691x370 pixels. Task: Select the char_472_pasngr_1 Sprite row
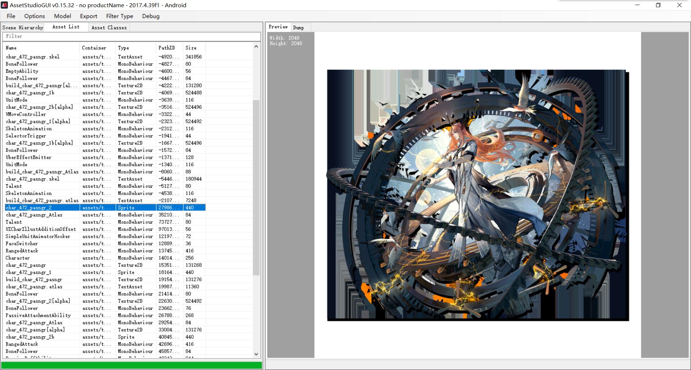pyautogui.click(x=105, y=272)
